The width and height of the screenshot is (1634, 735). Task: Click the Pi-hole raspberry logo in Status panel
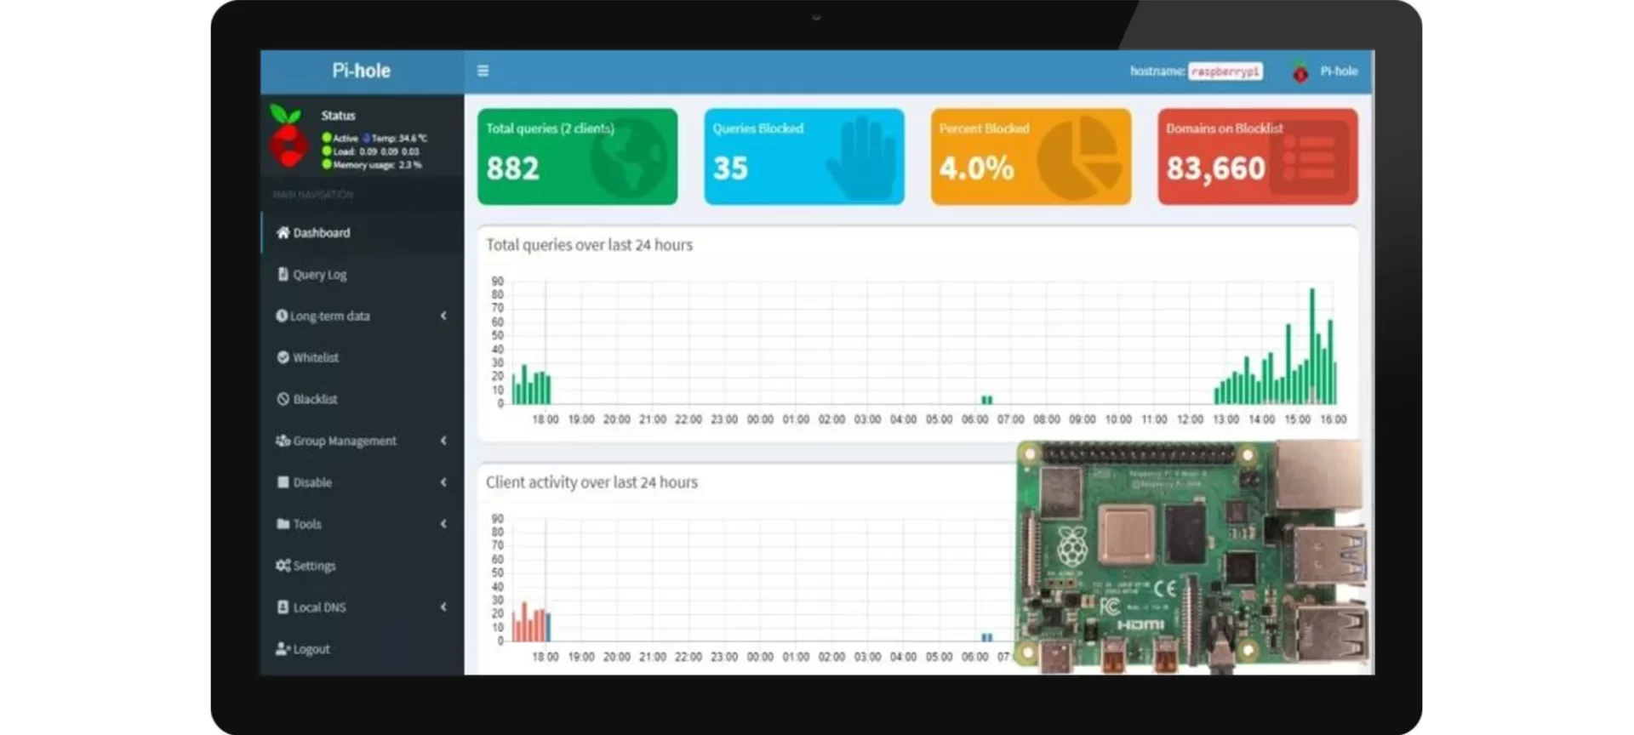tap(287, 135)
